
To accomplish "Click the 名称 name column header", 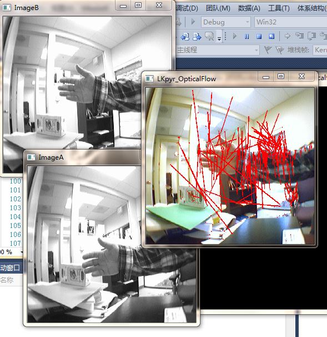I will 7,280.
